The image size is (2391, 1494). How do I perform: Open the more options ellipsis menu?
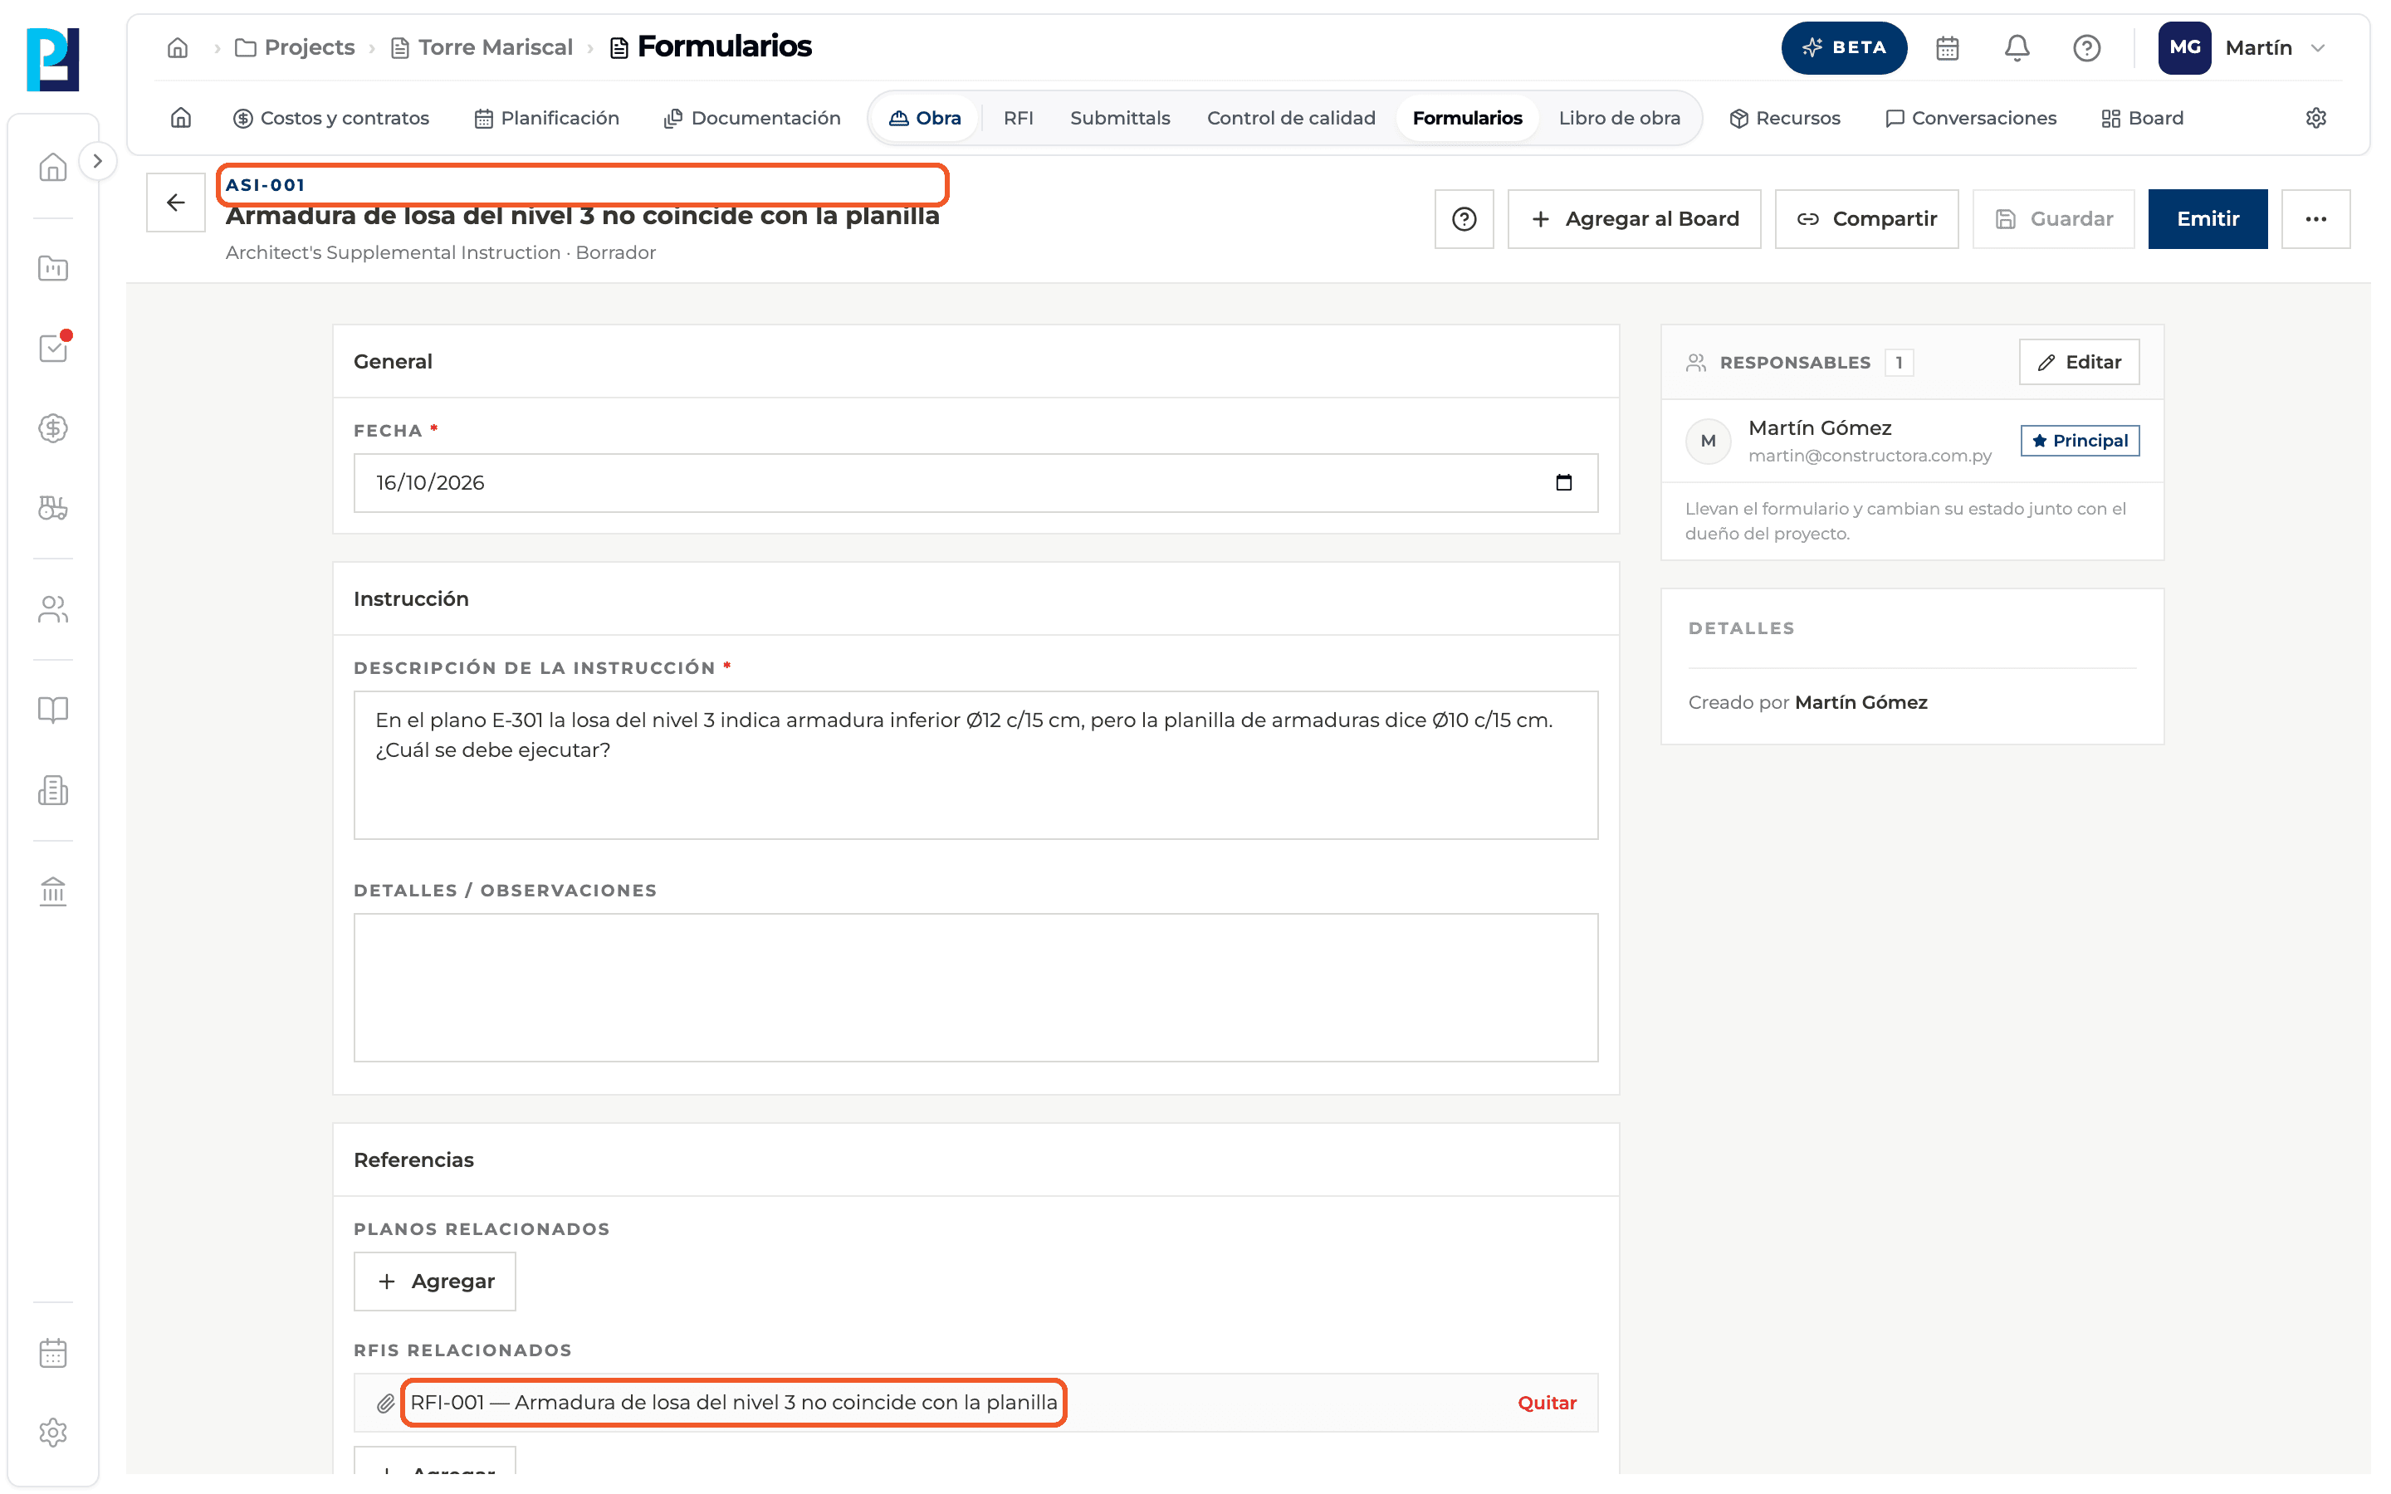click(2315, 218)
